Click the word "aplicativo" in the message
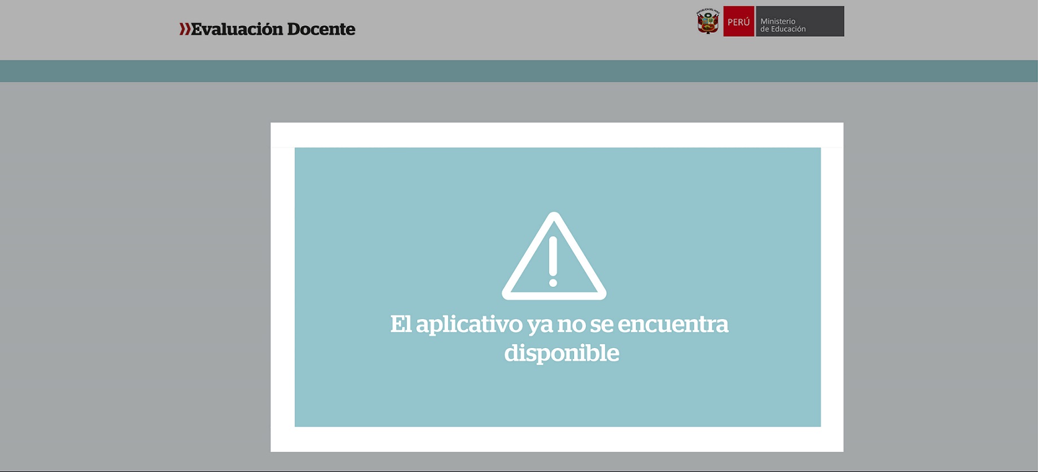This screenshot has width=1038, height=472. pos(468,324)
